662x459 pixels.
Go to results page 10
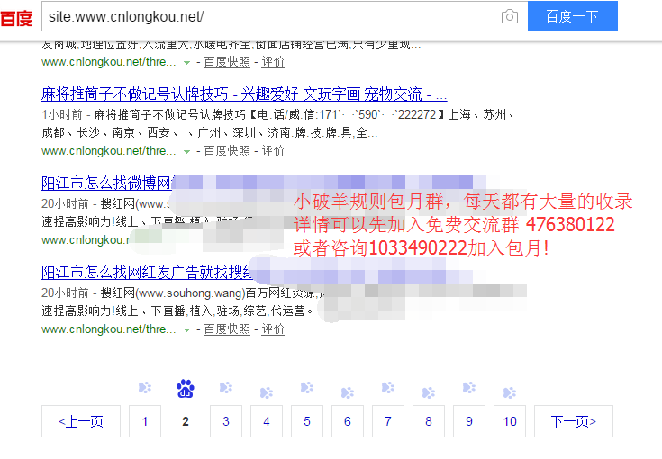[510, 421]
